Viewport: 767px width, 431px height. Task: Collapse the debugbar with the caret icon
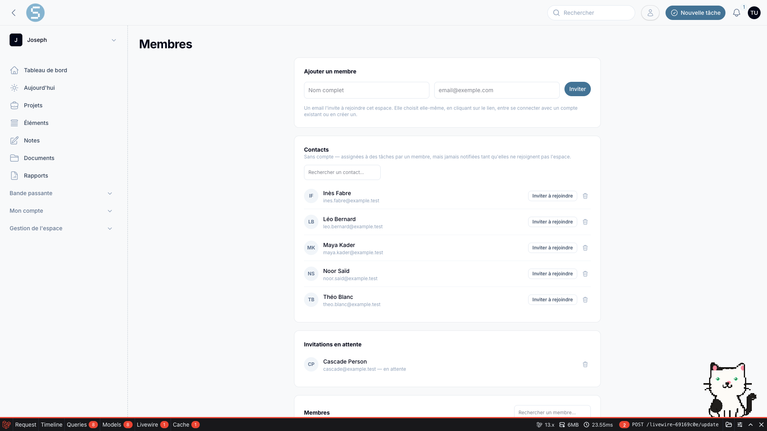point(751,425)
